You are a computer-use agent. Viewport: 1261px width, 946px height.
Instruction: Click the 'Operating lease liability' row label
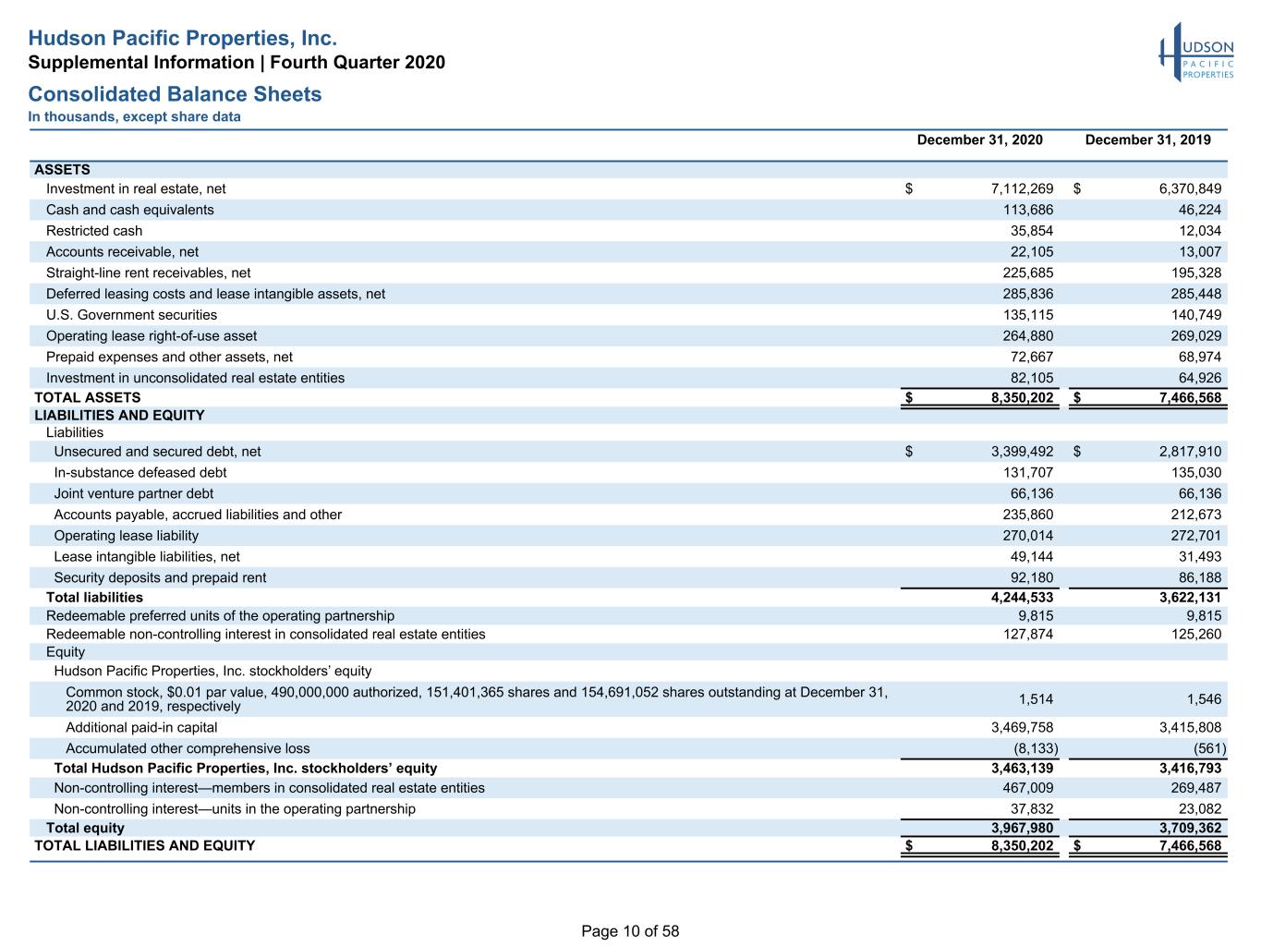pos(126,536)
